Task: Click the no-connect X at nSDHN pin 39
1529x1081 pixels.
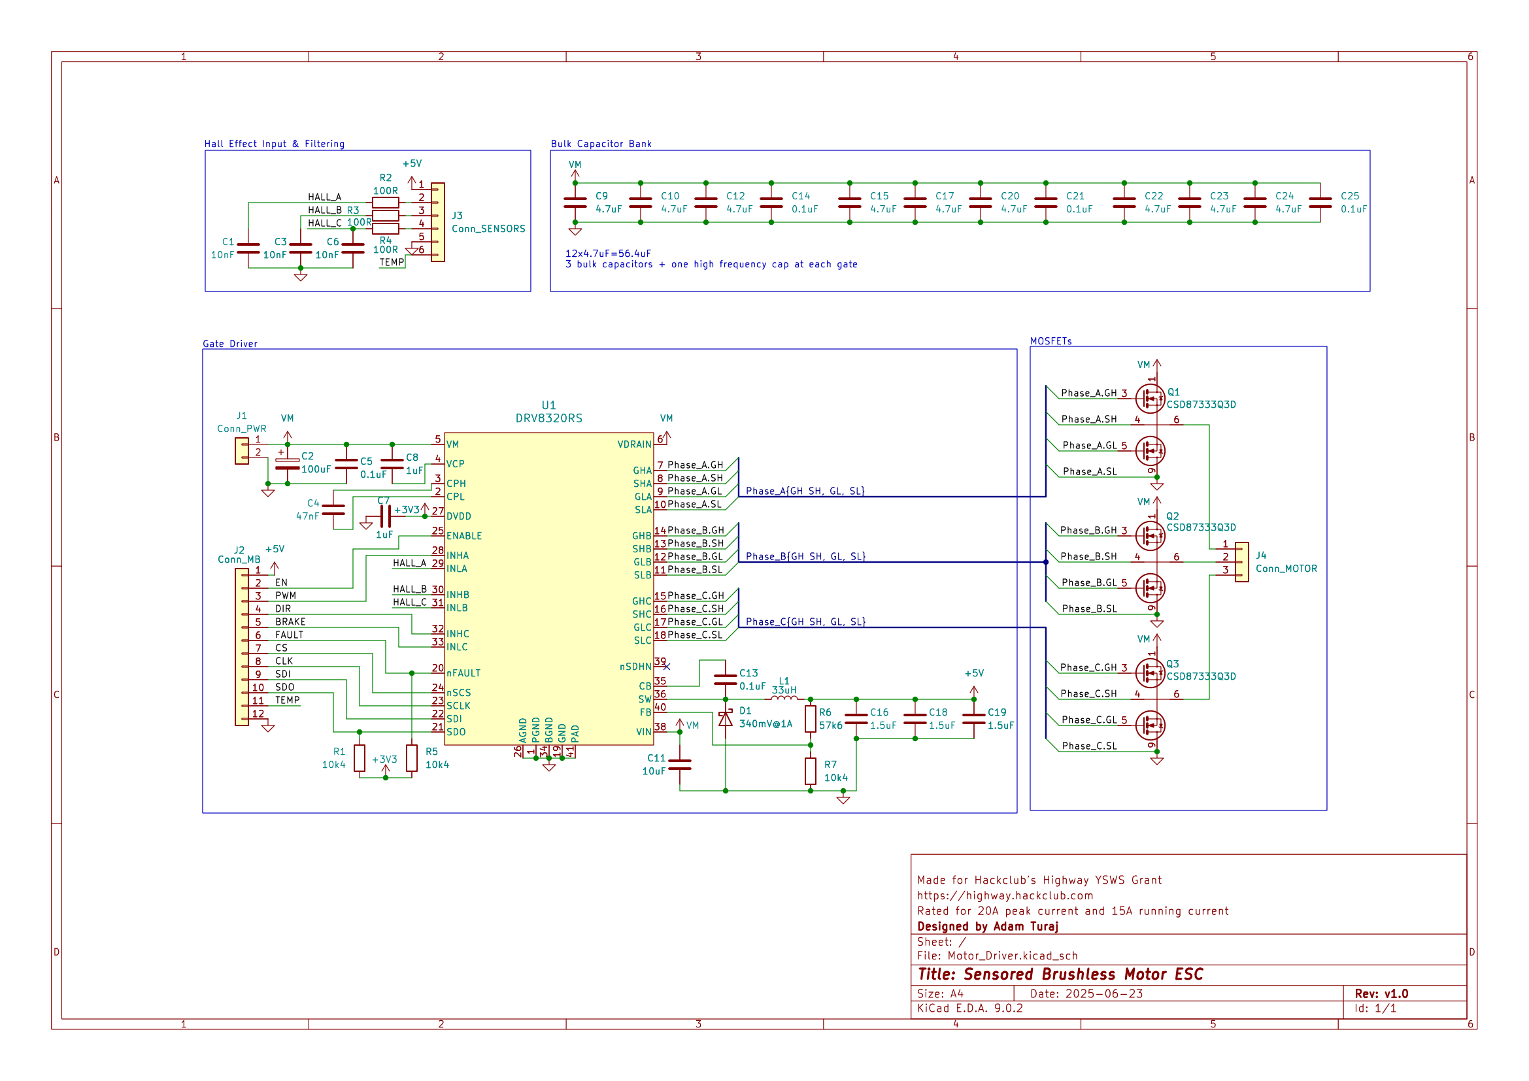Action: [667, 666]
